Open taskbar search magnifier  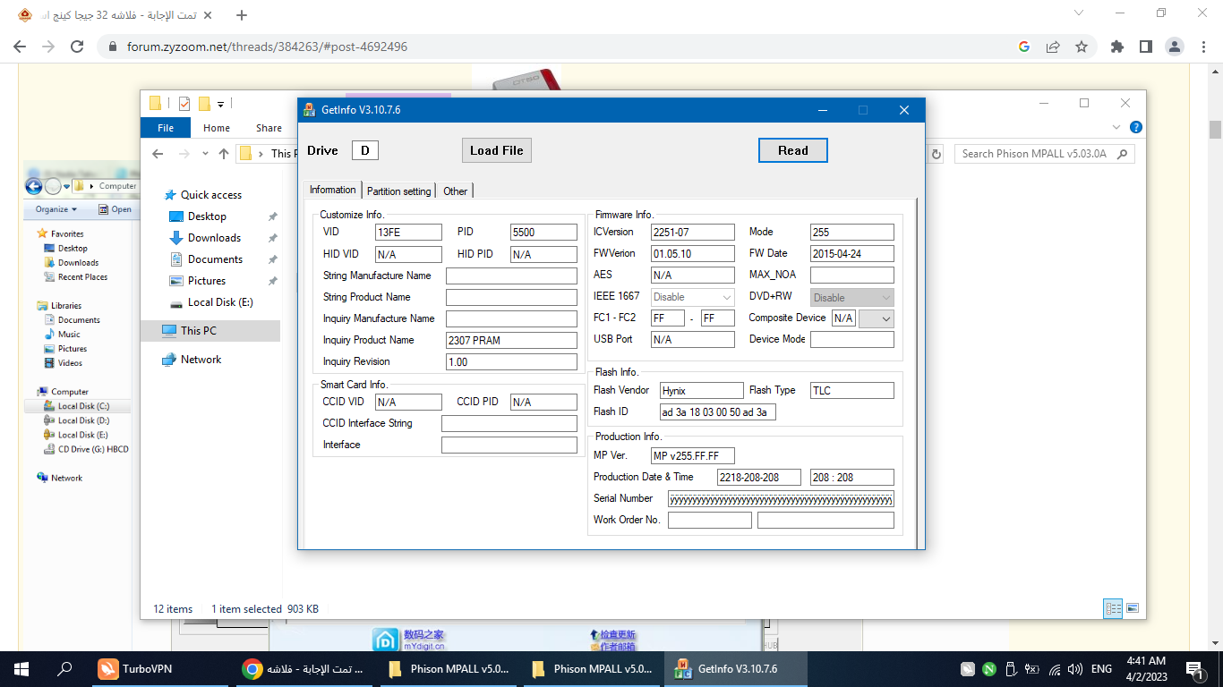point(64,668)
